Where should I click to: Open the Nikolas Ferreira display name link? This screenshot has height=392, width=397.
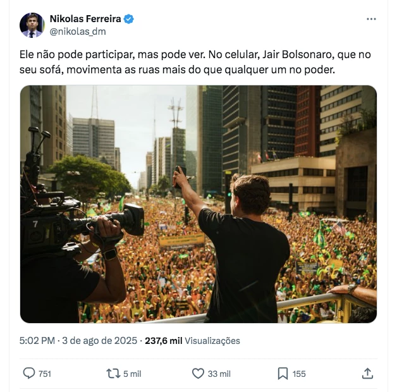point(85,19)
